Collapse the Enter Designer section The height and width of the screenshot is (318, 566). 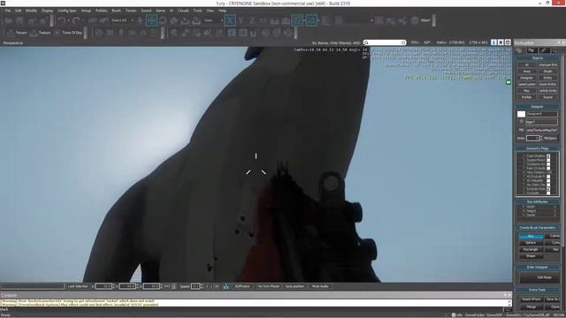point(537,267)
